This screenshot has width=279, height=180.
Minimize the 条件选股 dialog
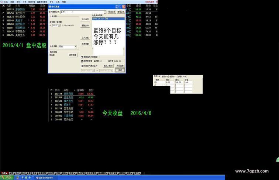(117, 7)
